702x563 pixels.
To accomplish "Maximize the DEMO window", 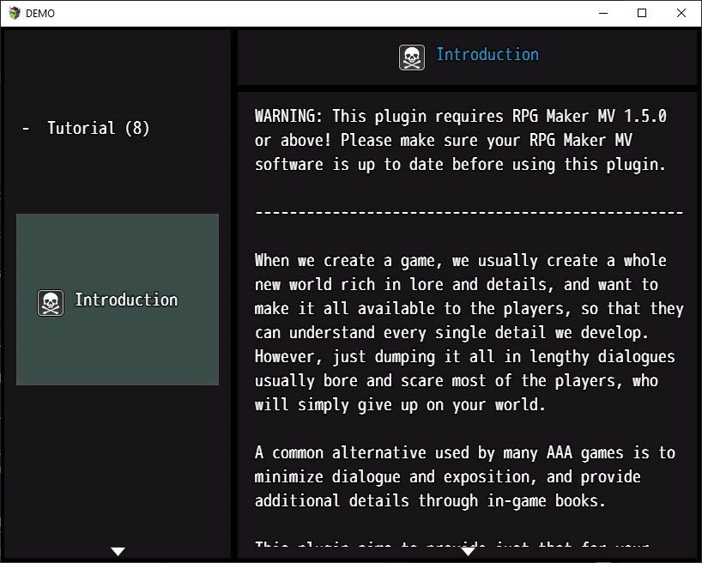I will click(x=642, y=13).
